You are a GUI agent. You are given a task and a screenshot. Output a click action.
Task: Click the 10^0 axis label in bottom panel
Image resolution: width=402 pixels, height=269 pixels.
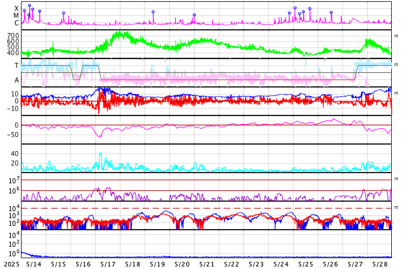click(13, 254)
